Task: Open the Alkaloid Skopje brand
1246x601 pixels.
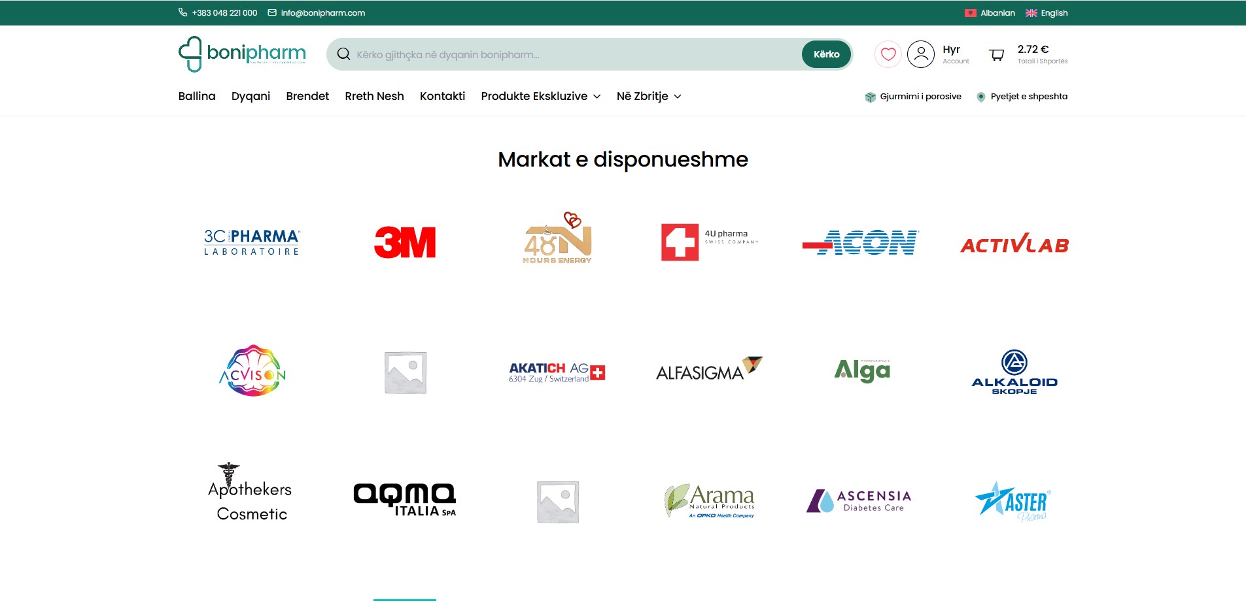Action: (1014, 372)
